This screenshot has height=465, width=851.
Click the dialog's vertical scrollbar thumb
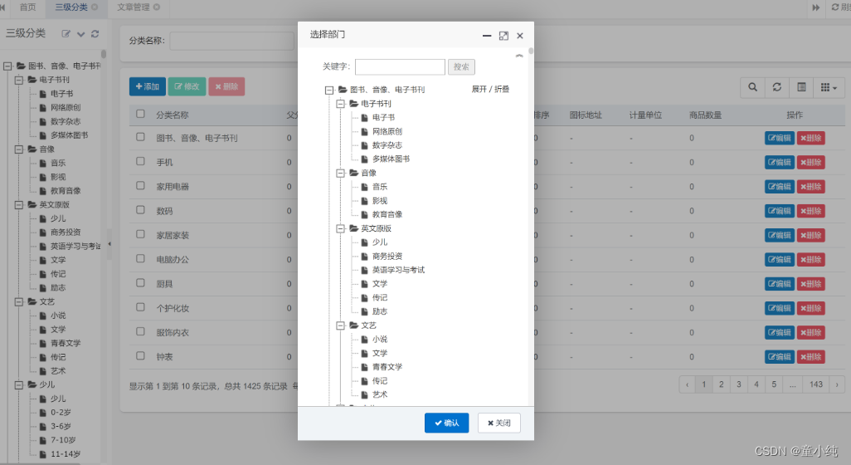click(x=531, y=51)
